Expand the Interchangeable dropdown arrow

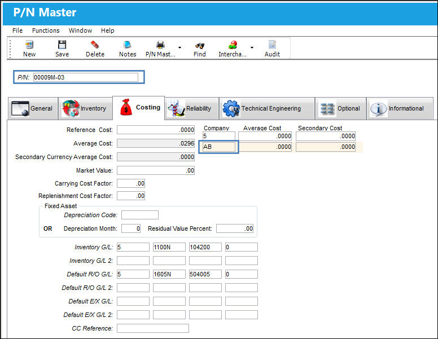coord(252,47)
